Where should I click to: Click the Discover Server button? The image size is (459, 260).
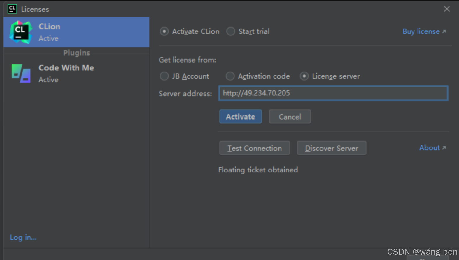332,148
